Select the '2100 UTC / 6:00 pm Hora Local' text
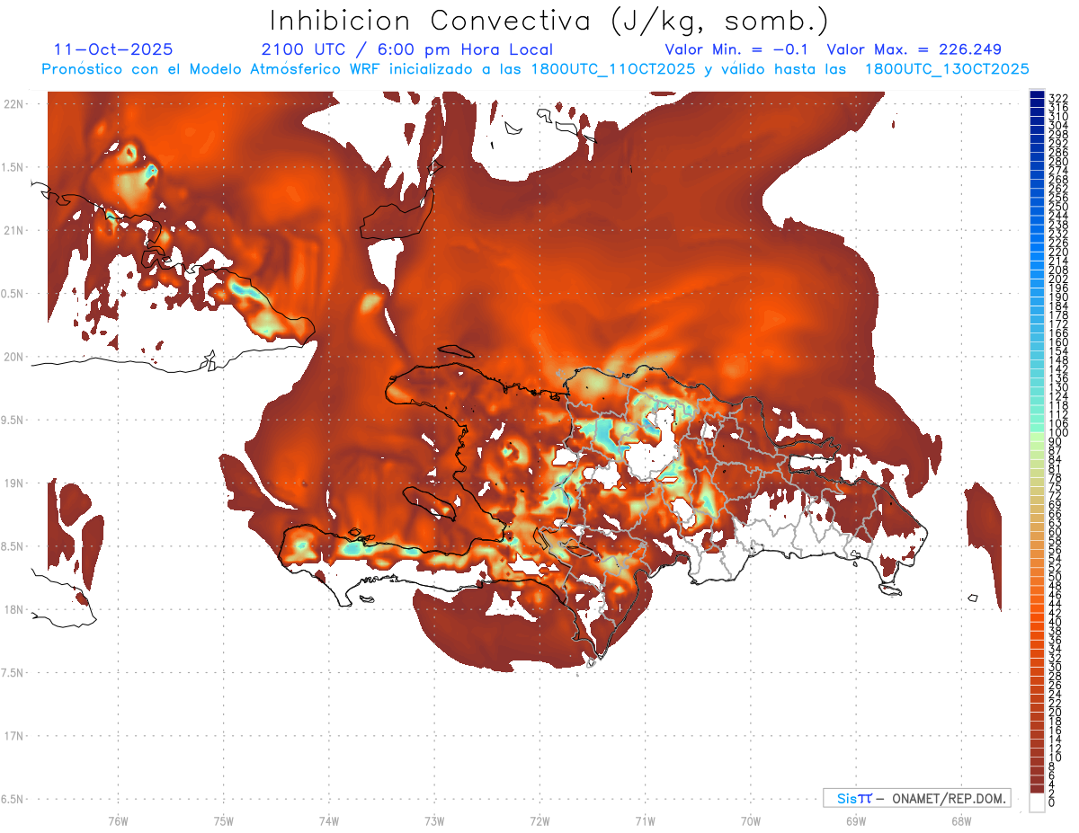 coord(406,49)
